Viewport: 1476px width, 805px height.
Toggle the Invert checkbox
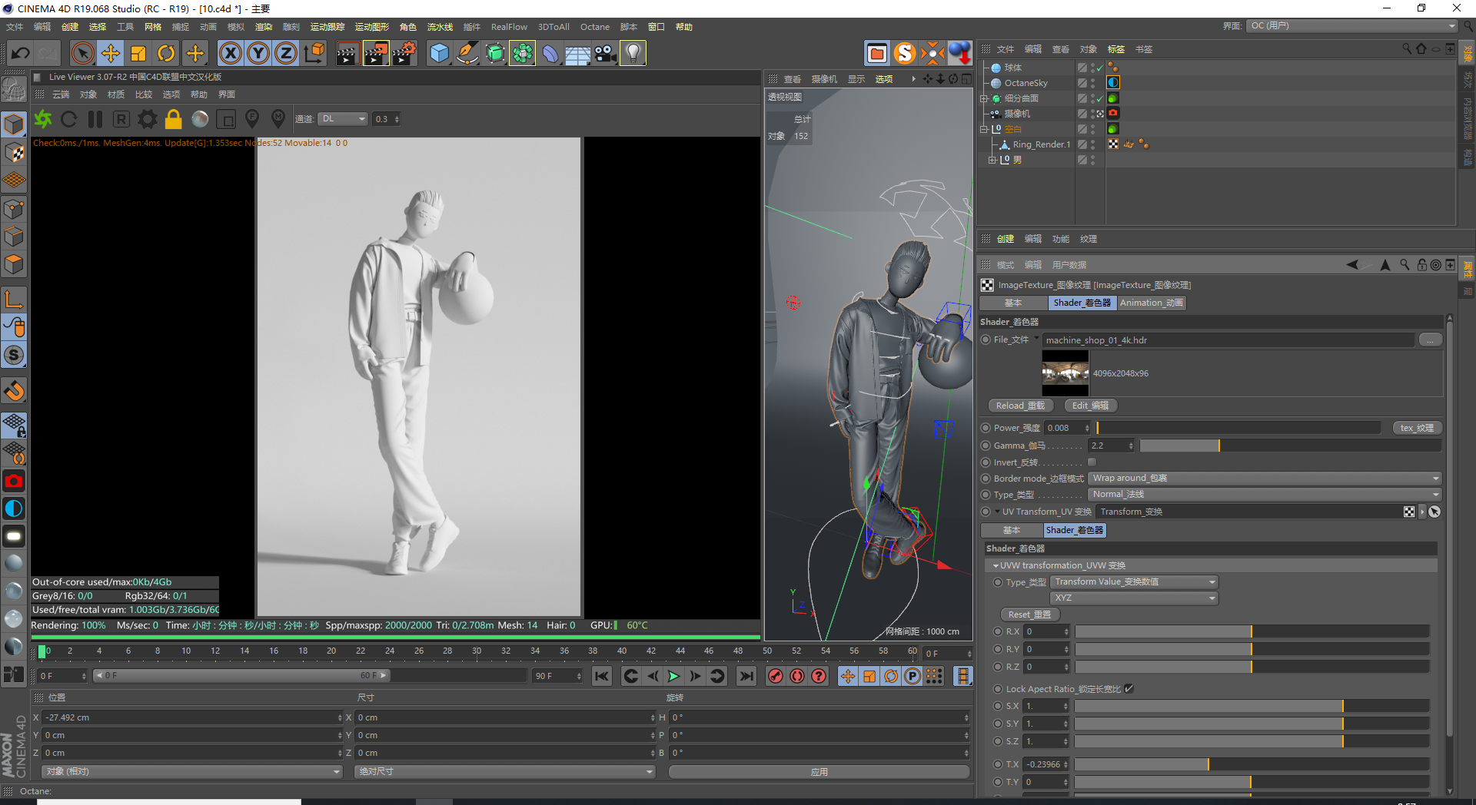(1092, 462)
